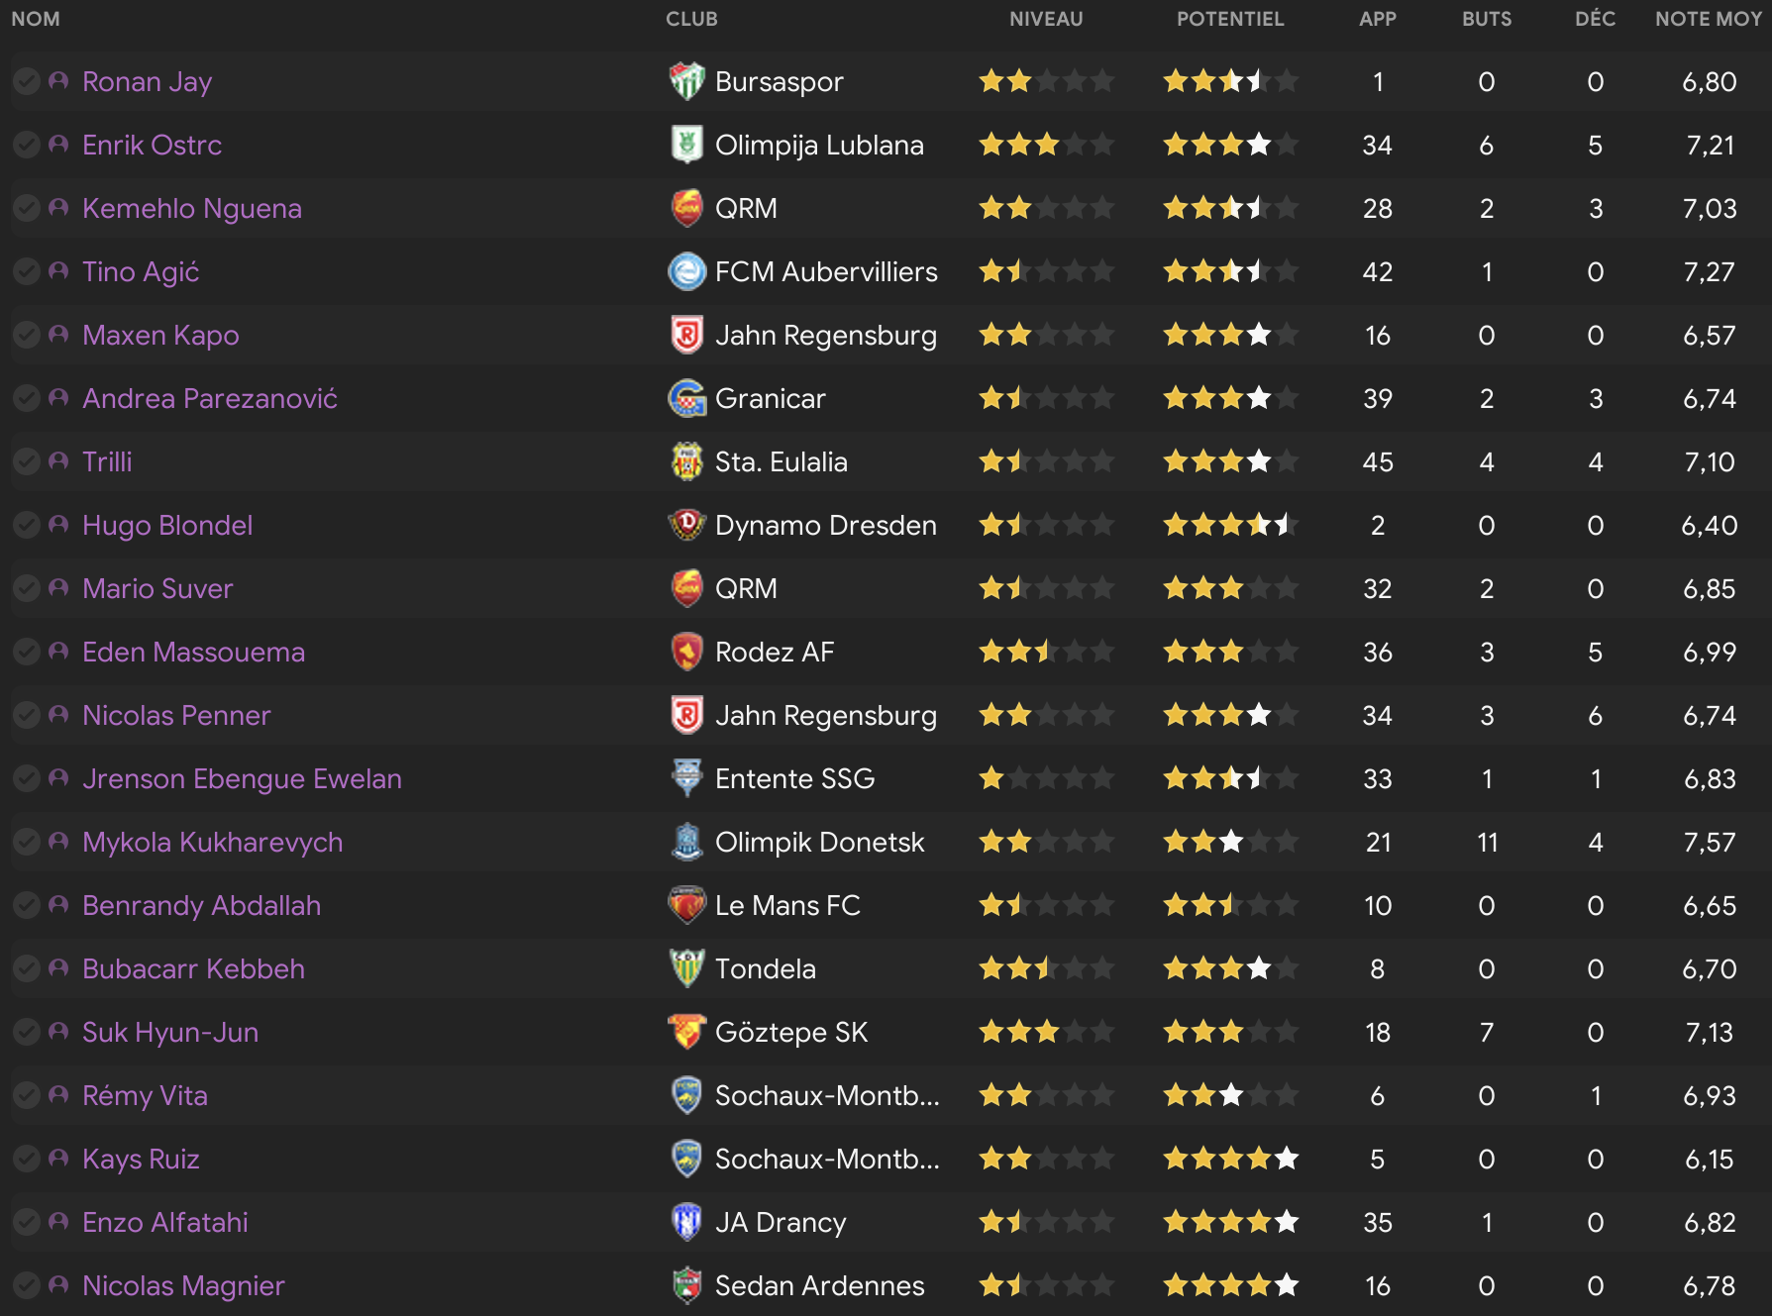
Task: Open Enrik Ostrc's player profile
Action: tap(152, 145)
